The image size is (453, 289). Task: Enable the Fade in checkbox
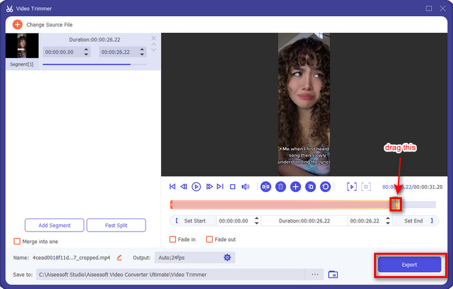[173, 239]
